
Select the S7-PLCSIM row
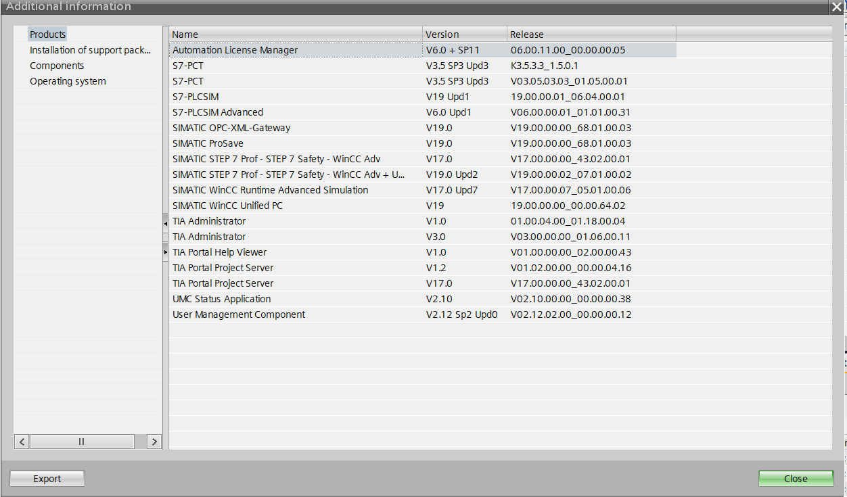(423, 97)
